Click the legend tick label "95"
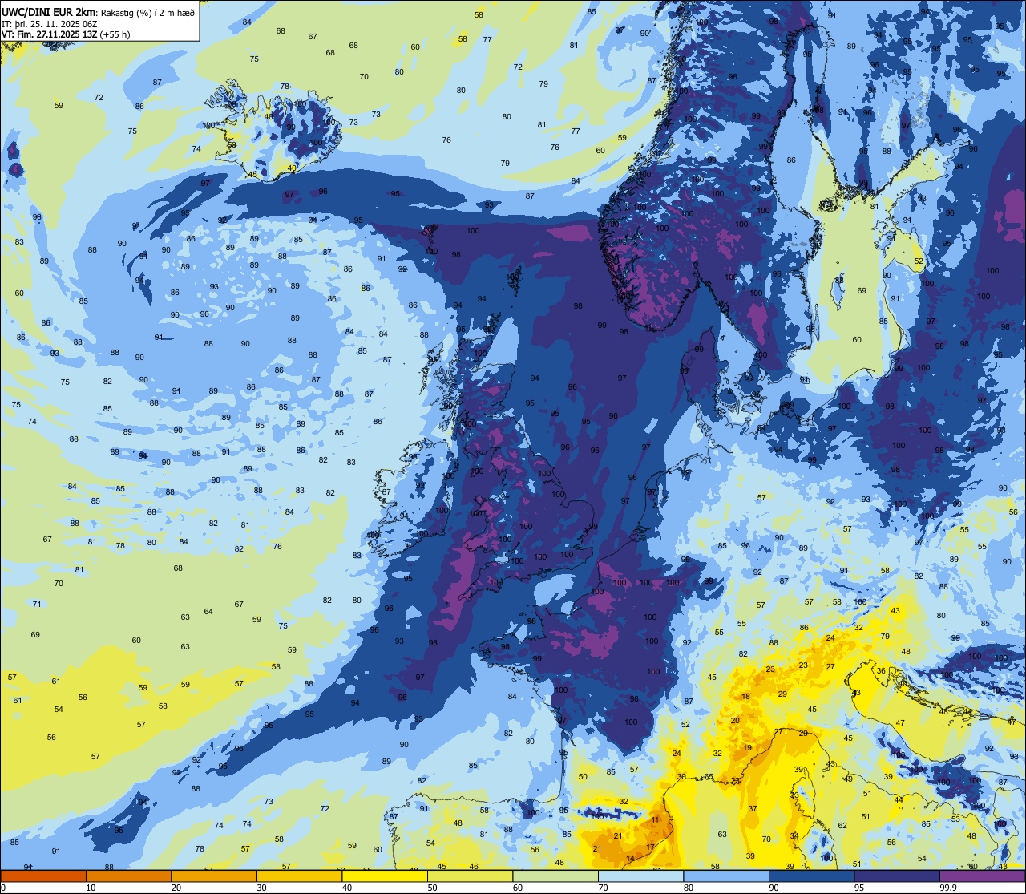1026x894 pixels. 859,888
